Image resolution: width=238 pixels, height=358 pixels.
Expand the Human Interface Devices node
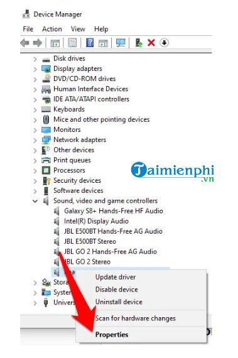[35, 89]
